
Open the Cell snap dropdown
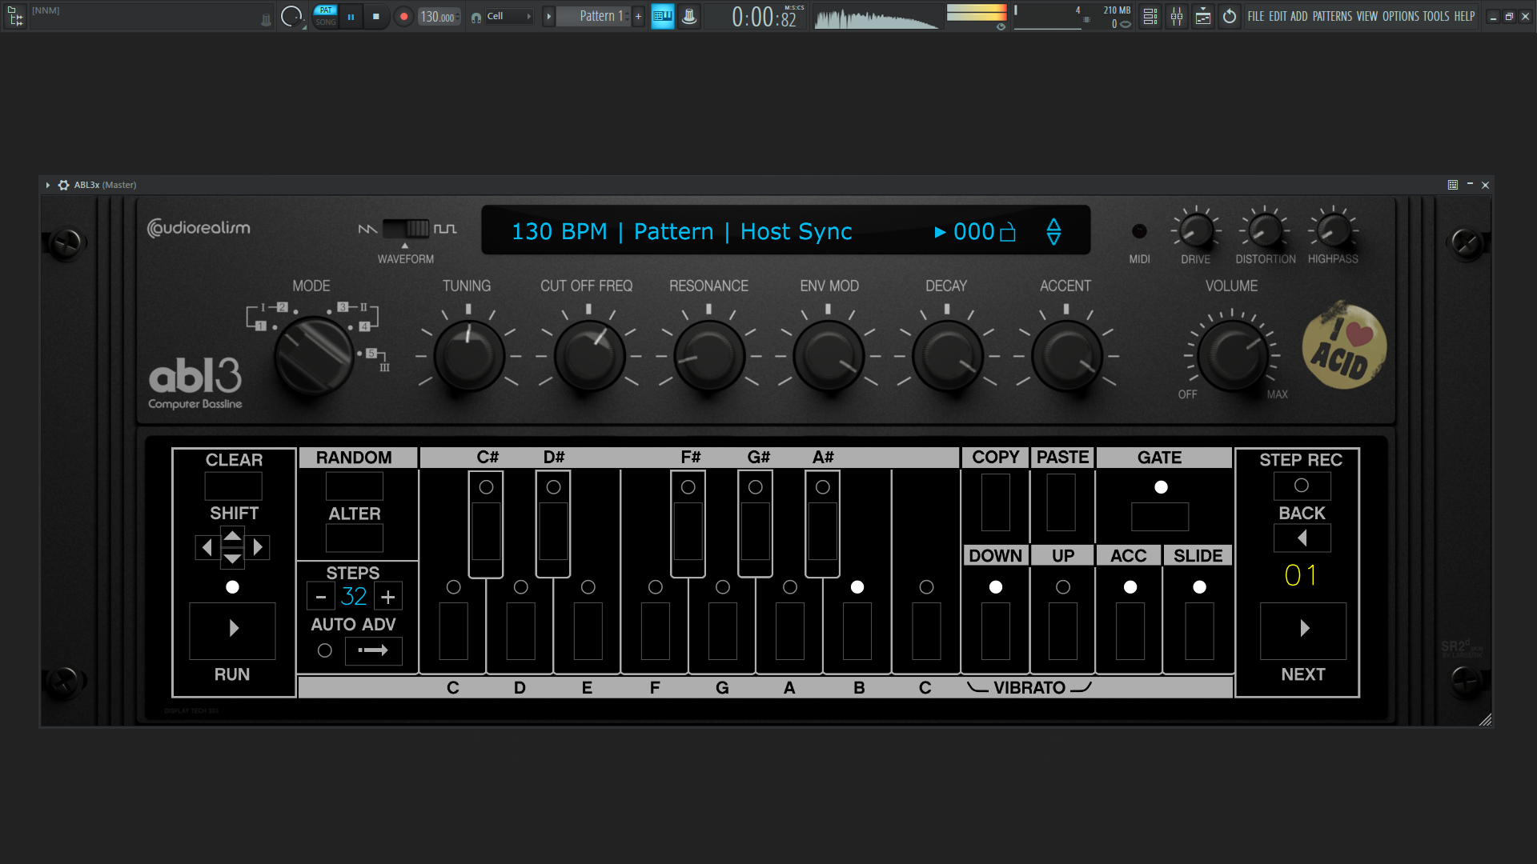click(x=508, y=16)
